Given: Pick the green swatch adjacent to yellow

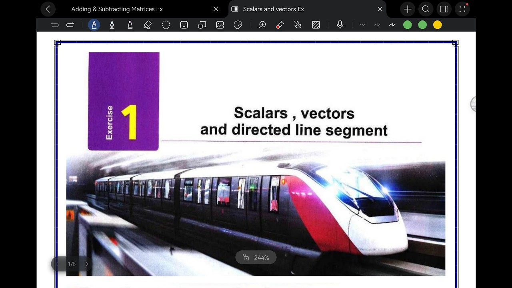Looking at the screenshot, I should coord(422,25).
